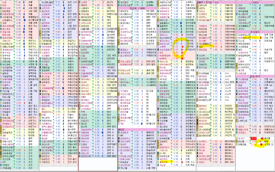Select the 우리기술투자 stock name

[x=87, y=47]
